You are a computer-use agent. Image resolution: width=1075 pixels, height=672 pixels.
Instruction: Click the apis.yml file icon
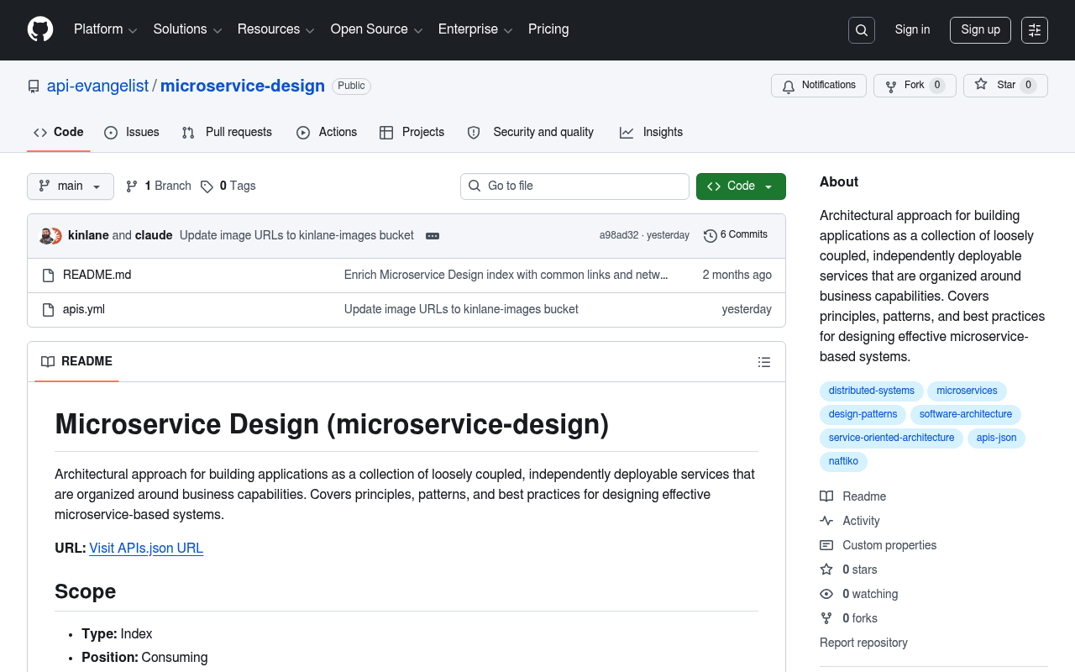(x=48, y=309)
